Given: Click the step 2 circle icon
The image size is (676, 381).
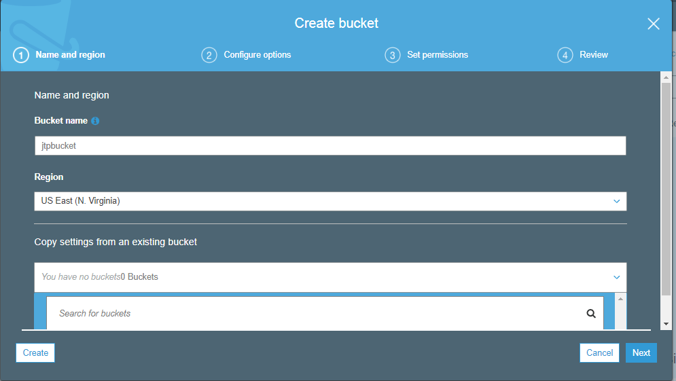Looking at the screenshot, I should [209, 55].
